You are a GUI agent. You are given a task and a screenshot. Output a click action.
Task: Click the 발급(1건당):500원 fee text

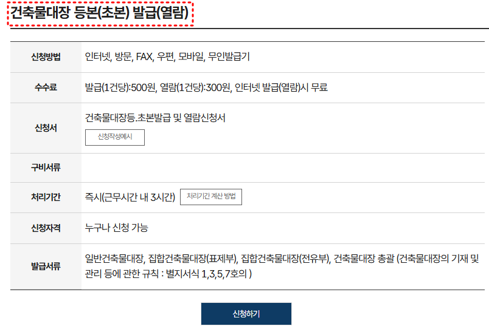click(x=120, y=87)
